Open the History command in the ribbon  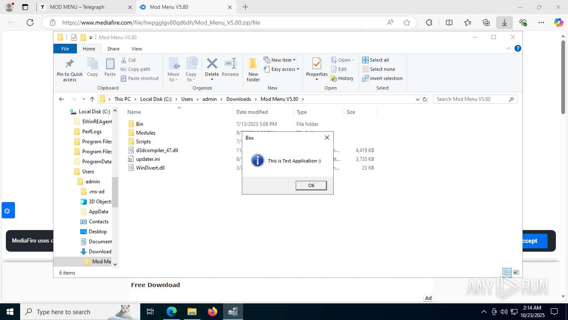tap(342, 78)
